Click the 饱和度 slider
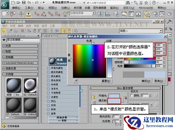 click(x=140, y=62)
